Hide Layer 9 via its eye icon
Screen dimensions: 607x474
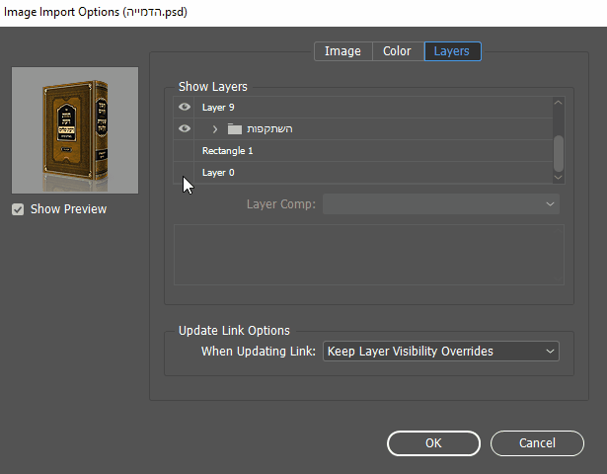coord(185,107)
